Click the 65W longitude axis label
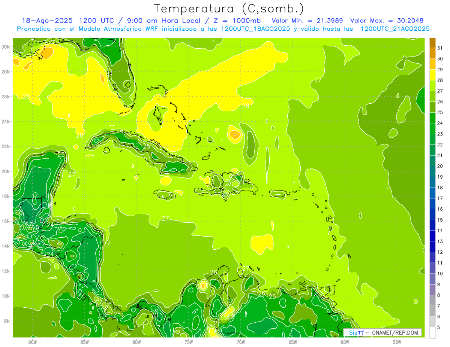 pos(293,343)
